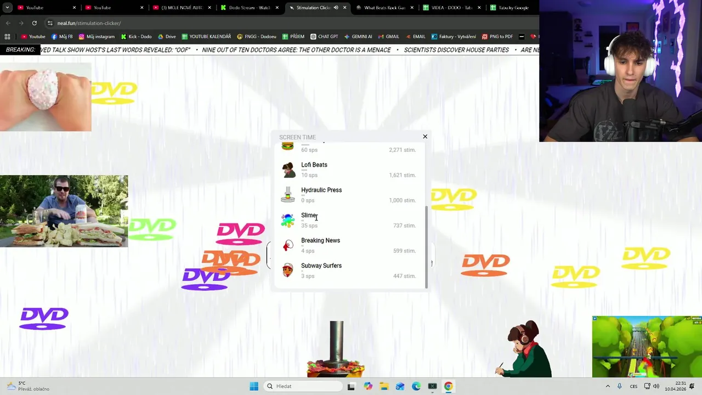Image resolution: width=702 pixels, height=395 pixels.
Task: Click the Hydraulic Press icon in list
Action: 288,195
